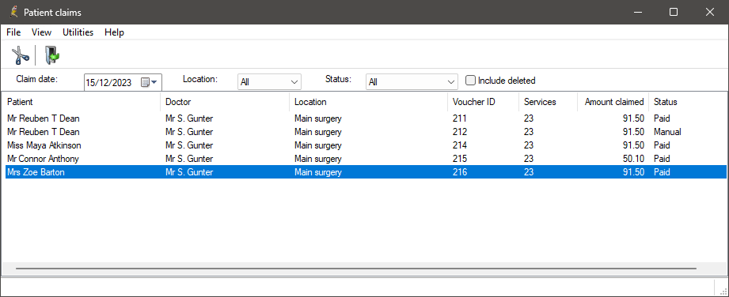Click the Patient claims app icon
The image size is (729, 297).
click(x=14, y=12)
